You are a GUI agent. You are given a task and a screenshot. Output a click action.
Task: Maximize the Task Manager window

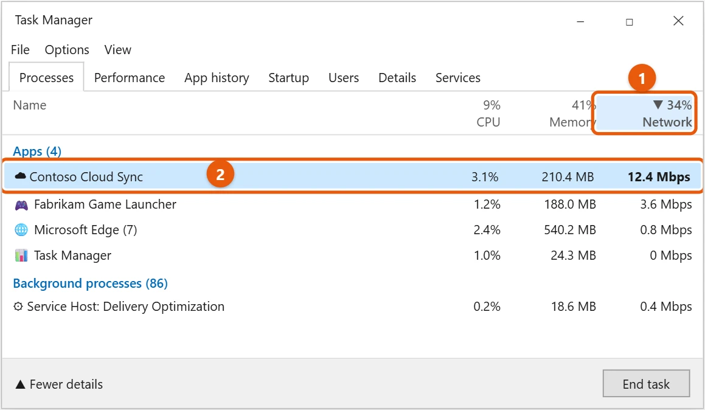630,21
